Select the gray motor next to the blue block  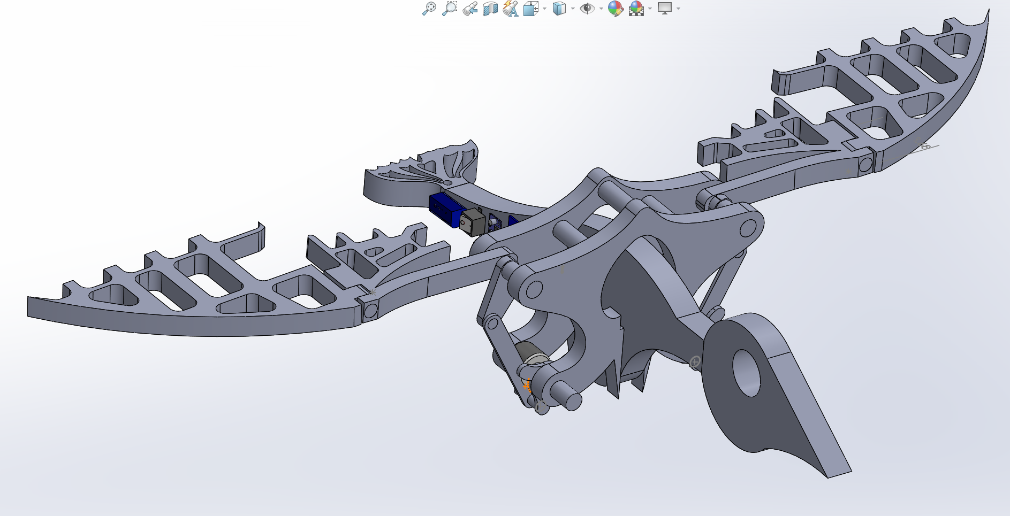472,222
